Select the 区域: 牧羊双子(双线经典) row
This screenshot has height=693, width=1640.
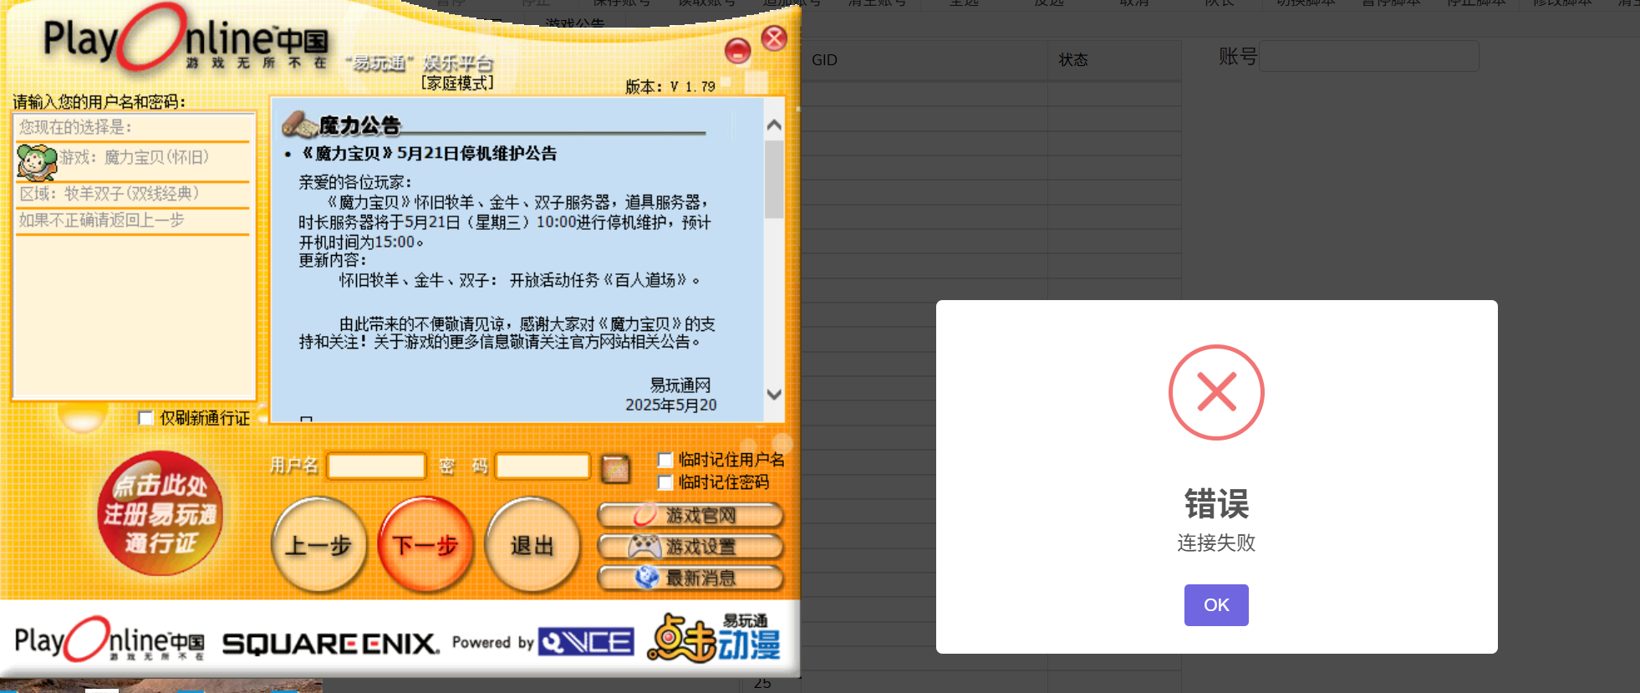pyautogui.click(x=134, y=194)
